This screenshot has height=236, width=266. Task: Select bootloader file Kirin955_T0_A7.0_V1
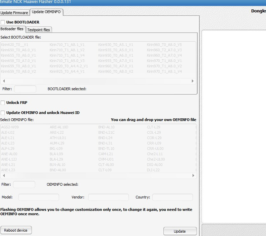[x=116, y=61]
